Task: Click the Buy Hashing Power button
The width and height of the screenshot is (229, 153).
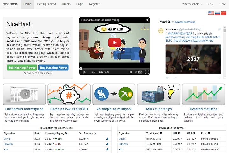Action: click(53, 68)
